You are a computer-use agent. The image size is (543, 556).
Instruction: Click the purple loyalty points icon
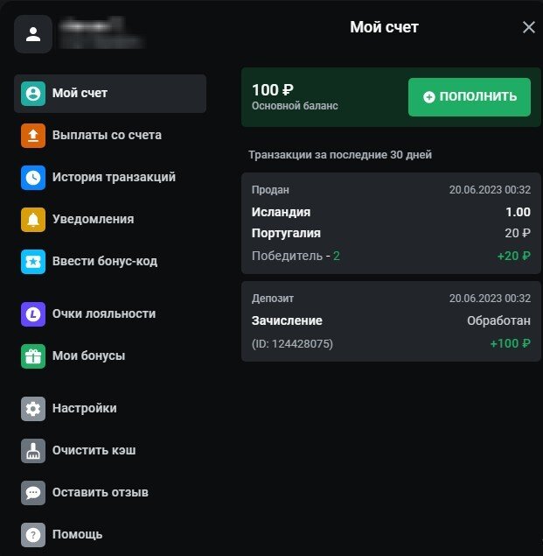click(x=33, y=314)
